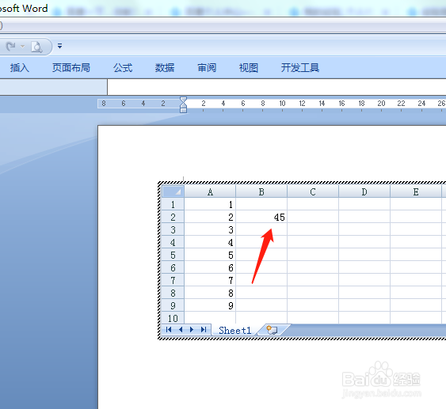Click the ruler indent marker
Viewport: 446px width, 409px height.
click(x=184, y=104)
